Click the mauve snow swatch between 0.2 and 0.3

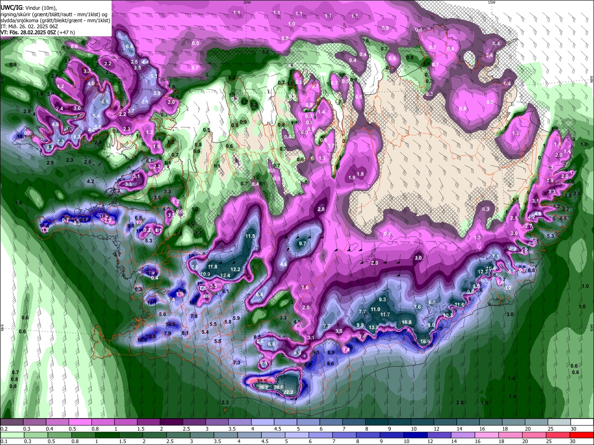(x=12, y=422)
